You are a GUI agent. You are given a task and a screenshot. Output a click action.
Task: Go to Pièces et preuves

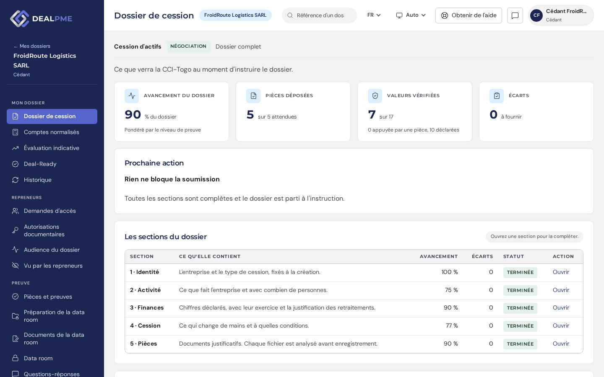pyautogui.click(x=52, y=297)
